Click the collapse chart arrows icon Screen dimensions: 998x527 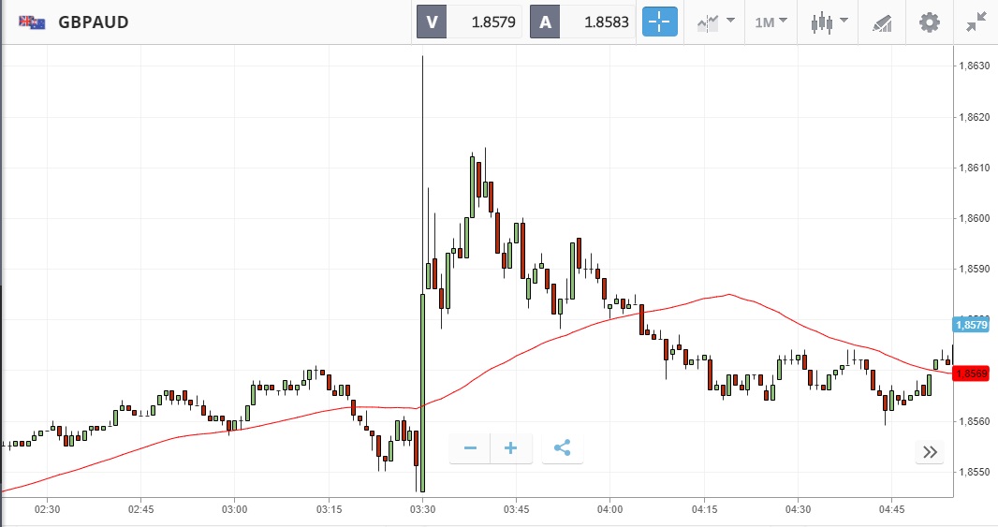(976, 22)
